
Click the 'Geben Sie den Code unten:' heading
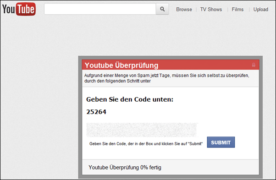(130, 99)
